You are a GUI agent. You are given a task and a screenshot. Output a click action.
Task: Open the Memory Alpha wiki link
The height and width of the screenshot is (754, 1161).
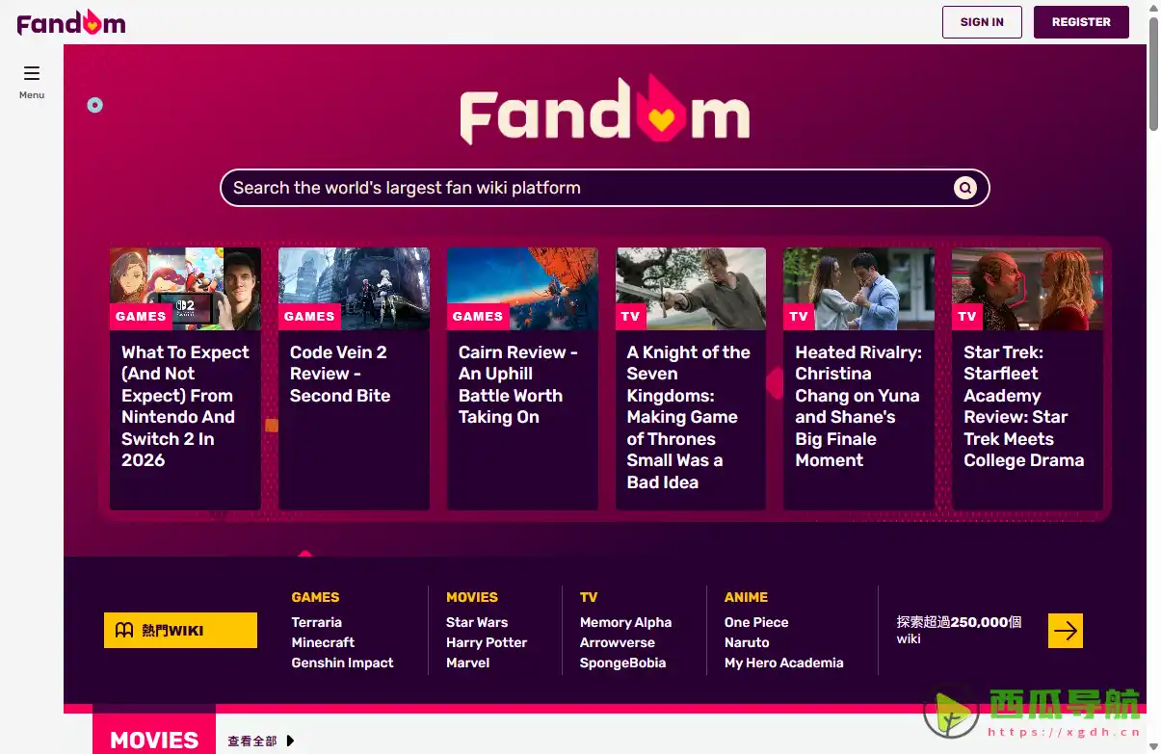(625, 622)
